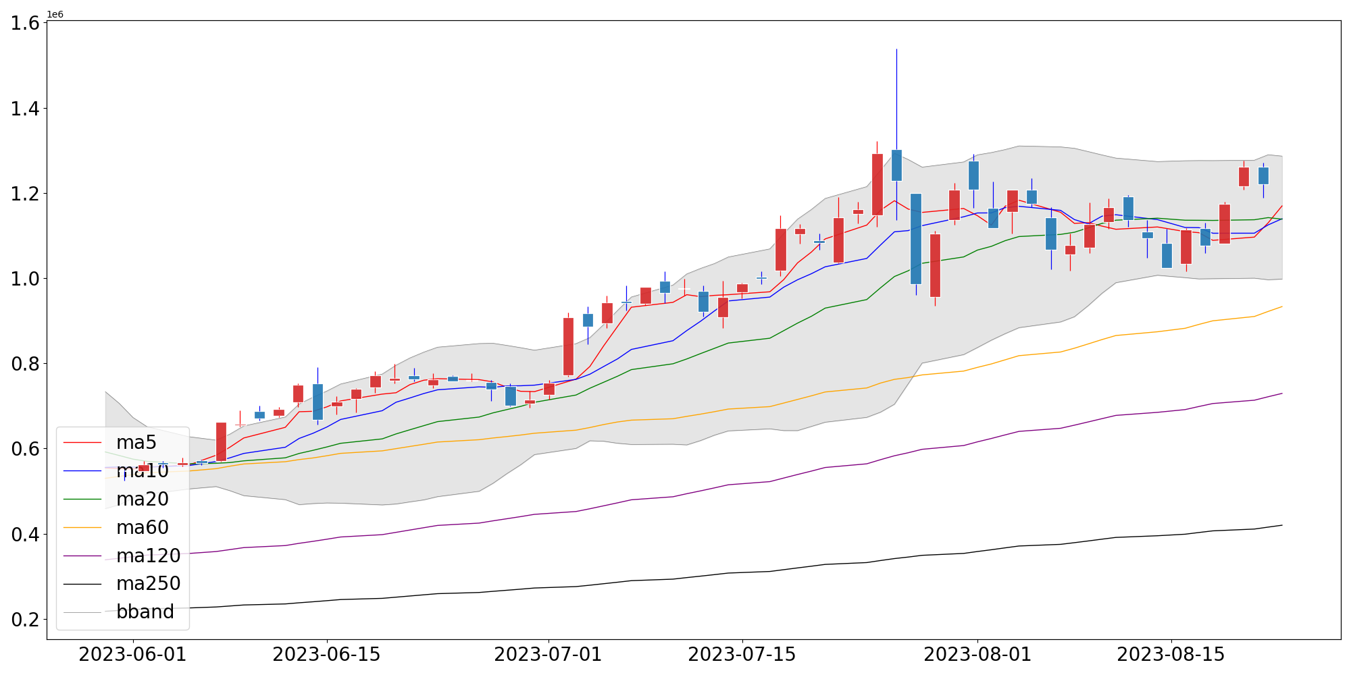Click the ma10 legend label
This screenshot has width=1351, height=675.
[143, 471]
